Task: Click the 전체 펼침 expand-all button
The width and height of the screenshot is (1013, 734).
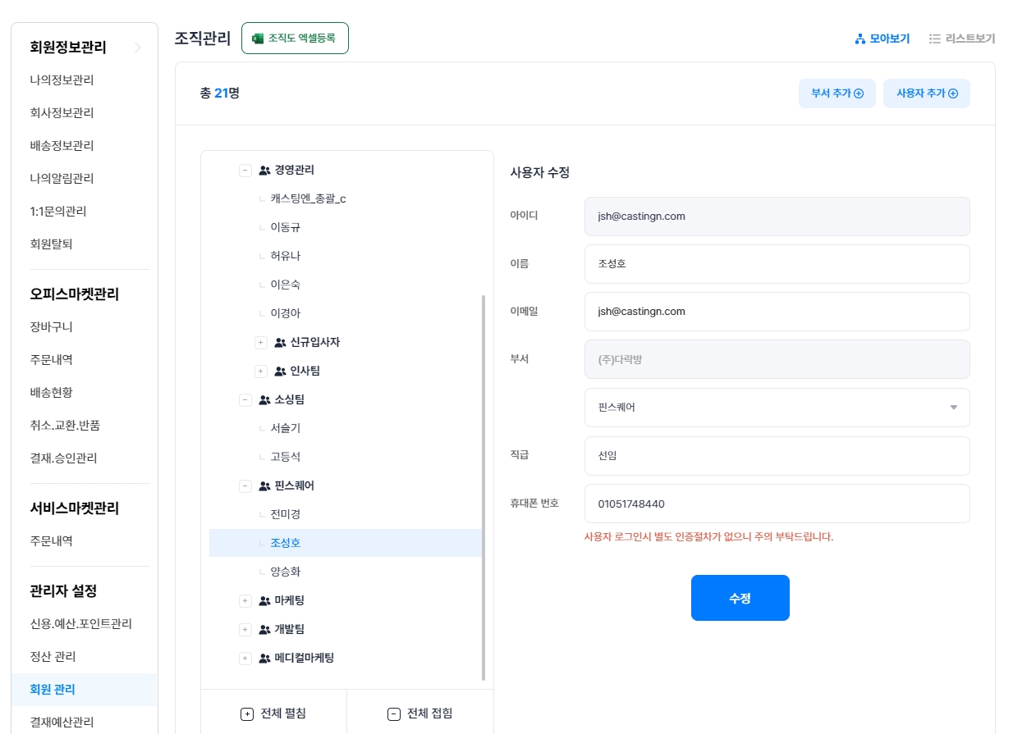Action: [x=273, y=713]
